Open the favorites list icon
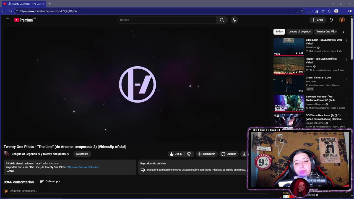 pyautogui.click(x=323, y=11)
